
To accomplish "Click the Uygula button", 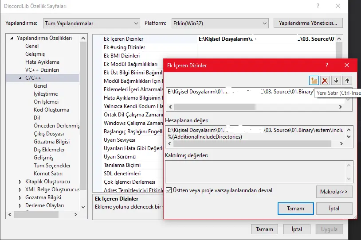I will pos(329,229).
